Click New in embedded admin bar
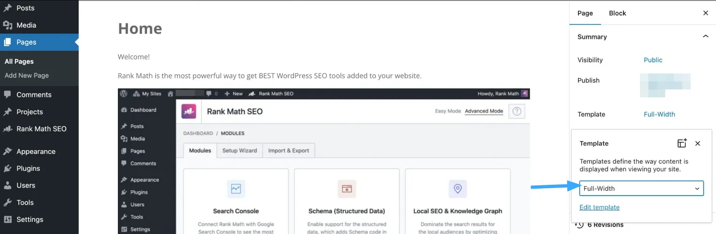 [234, 94]
